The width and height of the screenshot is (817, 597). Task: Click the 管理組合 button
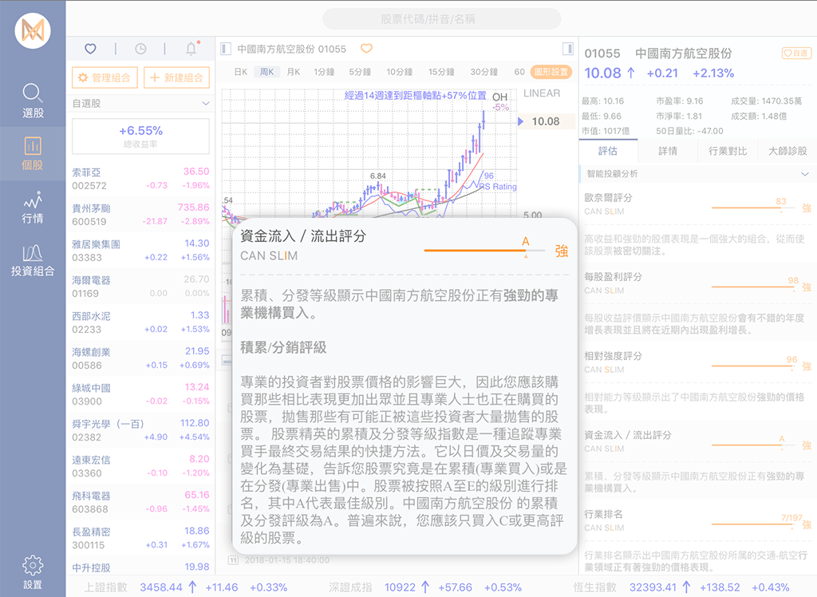105,77
